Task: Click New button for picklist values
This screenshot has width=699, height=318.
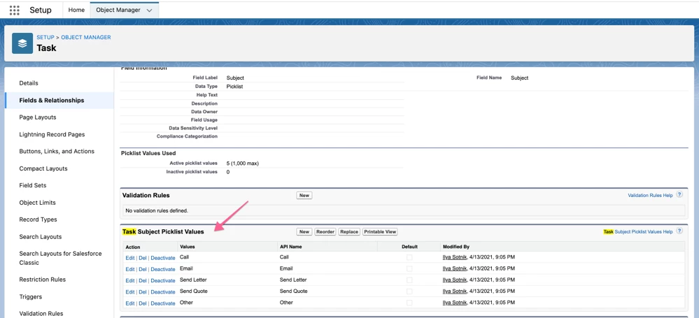Action: [x=304, y=231]
